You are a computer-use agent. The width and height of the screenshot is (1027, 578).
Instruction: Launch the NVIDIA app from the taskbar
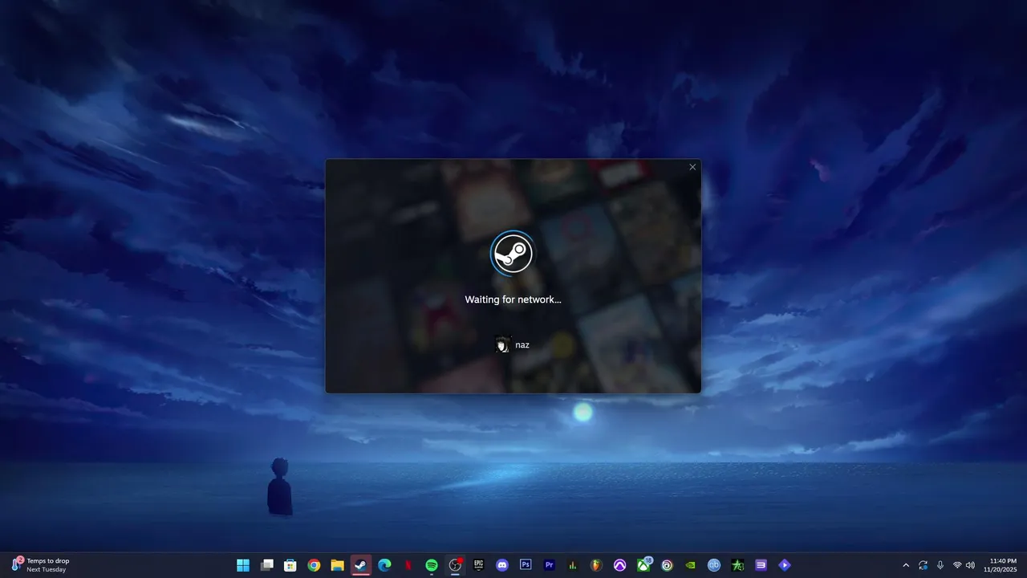[690, 565]
